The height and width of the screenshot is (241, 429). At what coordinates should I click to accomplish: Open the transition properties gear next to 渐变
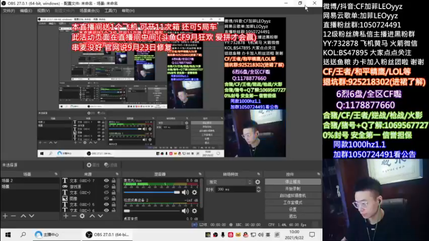click(x=258, y=182)
